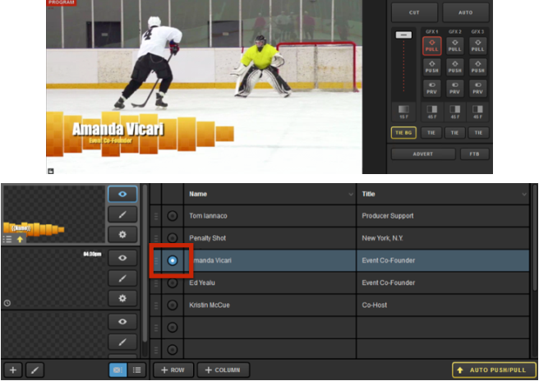This screenshot has width=539, height=381.
Task: Click the AUTO transition button
Action: click(x=466, y=12)
